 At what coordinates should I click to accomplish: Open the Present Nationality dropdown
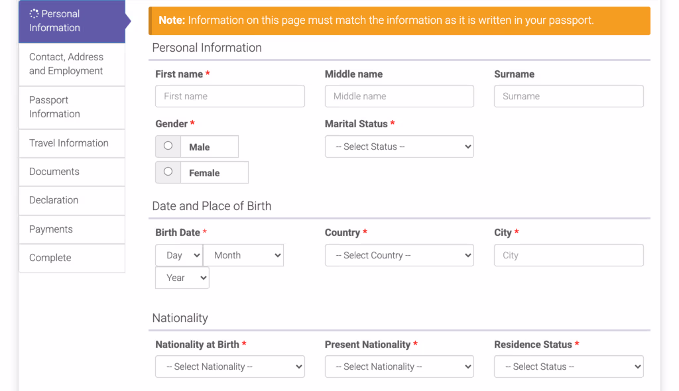tap(399, 366)
